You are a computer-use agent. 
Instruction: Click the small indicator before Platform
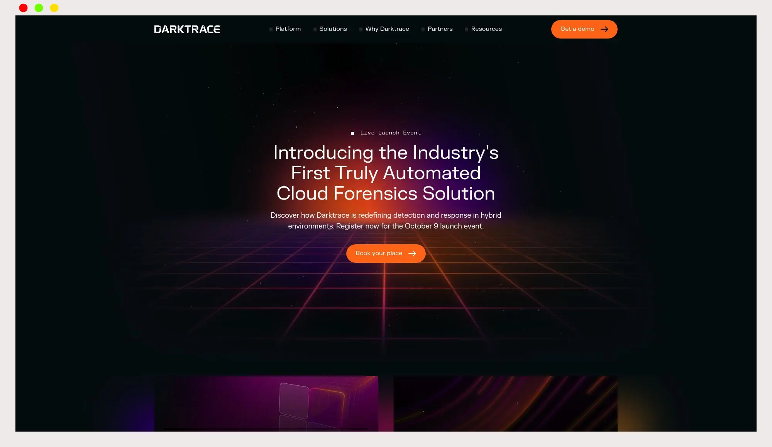point(271,29)
